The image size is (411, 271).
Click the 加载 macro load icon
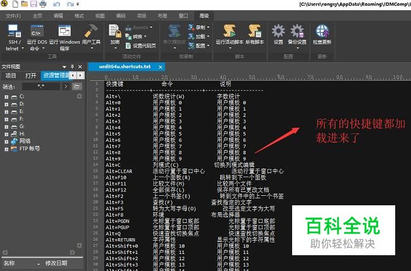tap(190, 37)
